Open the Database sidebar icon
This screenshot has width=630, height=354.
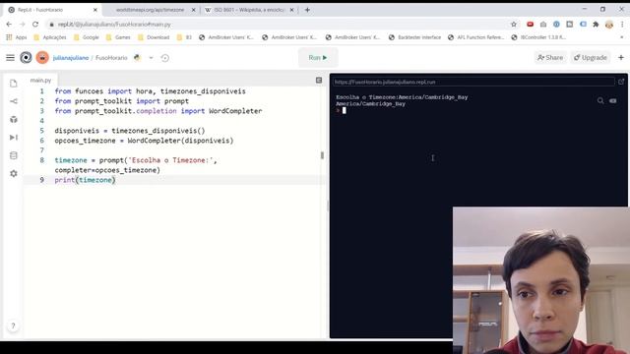[14, 155]
